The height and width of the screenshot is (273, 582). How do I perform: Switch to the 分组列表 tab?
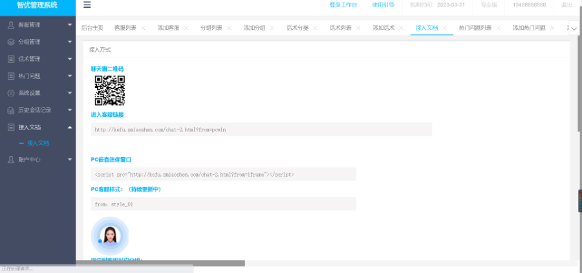coord(211,28)
